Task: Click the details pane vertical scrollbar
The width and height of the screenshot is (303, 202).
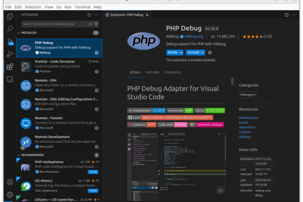Action: pos(232,81)
